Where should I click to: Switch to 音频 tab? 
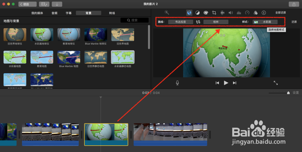pyautogui.click(x=54, y=13)
